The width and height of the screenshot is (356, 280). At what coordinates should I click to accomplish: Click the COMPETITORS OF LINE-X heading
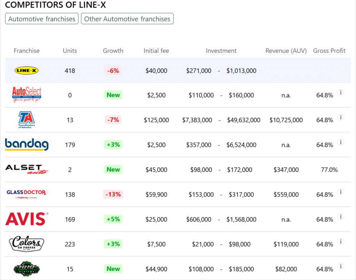[x=55, y=5]
